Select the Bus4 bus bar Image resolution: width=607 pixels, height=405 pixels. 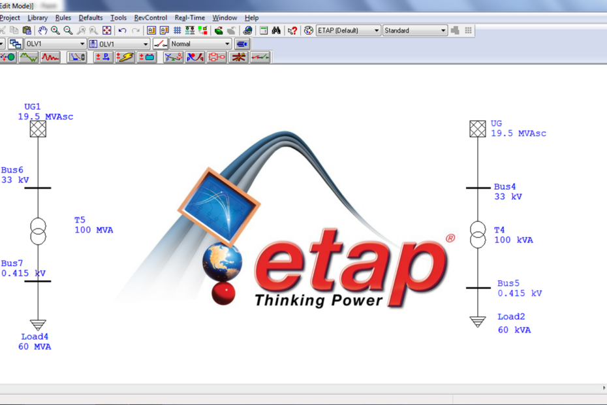478,188
